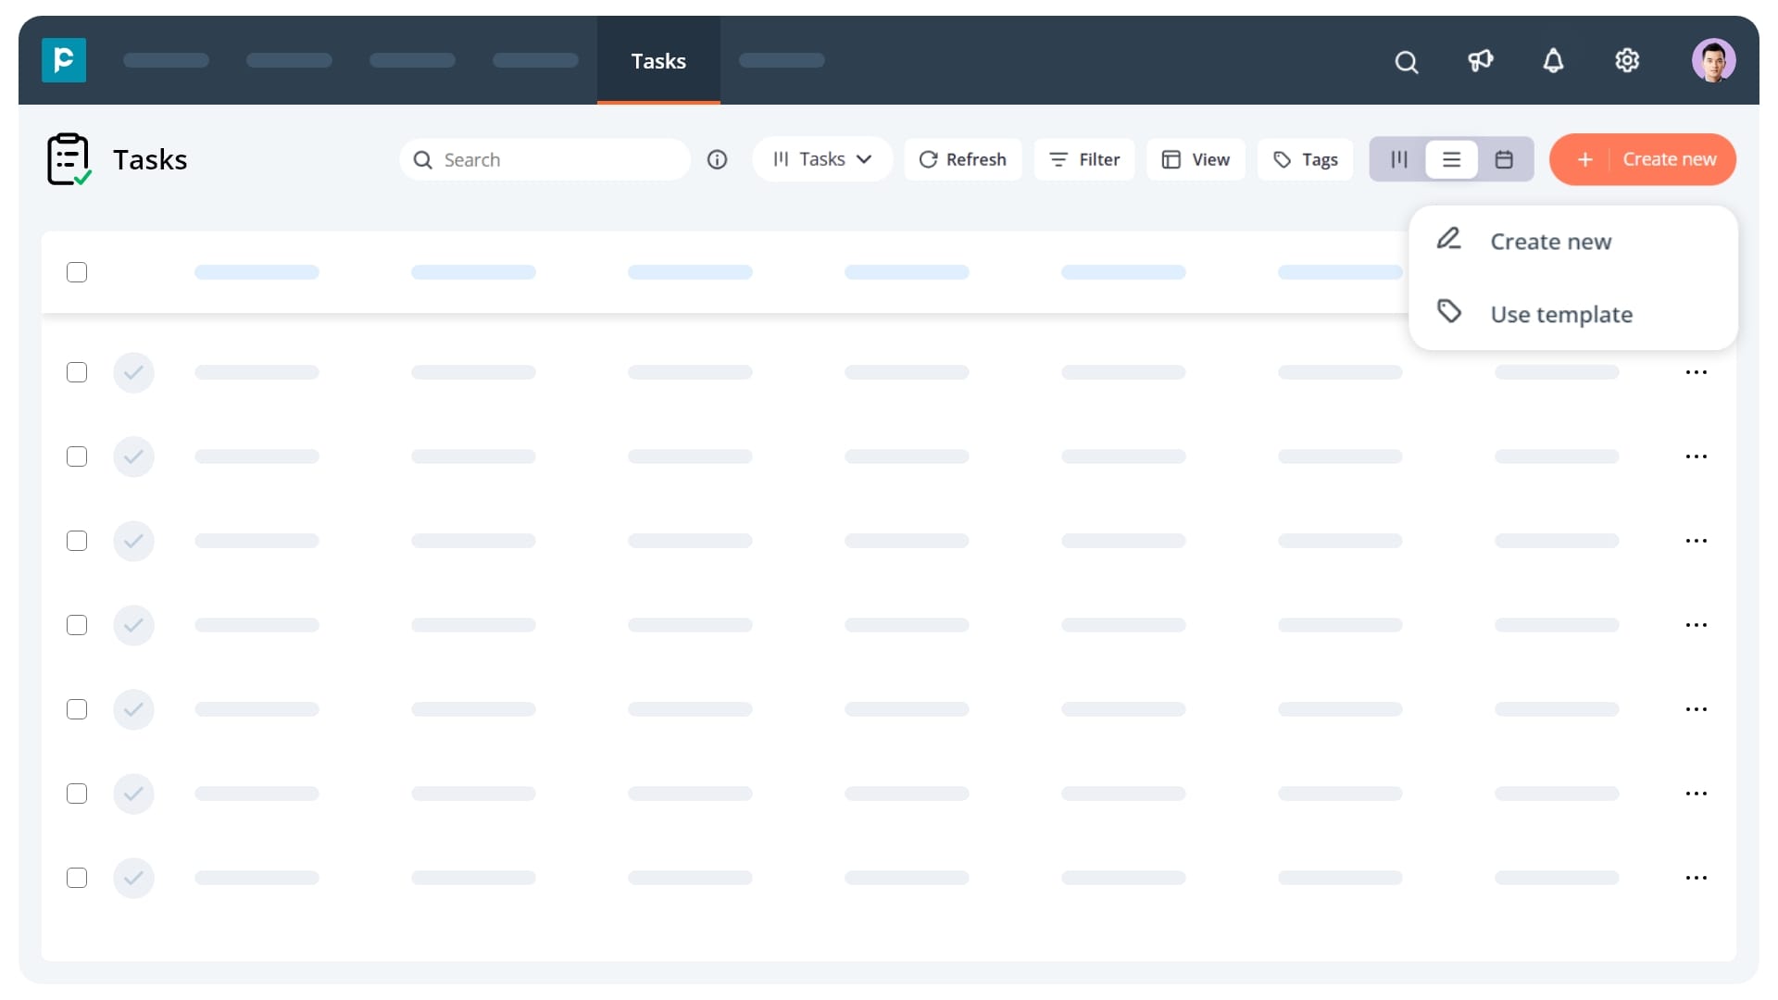The image size is (1778, 1000).
Task: Switch to calendar view icon
Action: (1505, 158)
